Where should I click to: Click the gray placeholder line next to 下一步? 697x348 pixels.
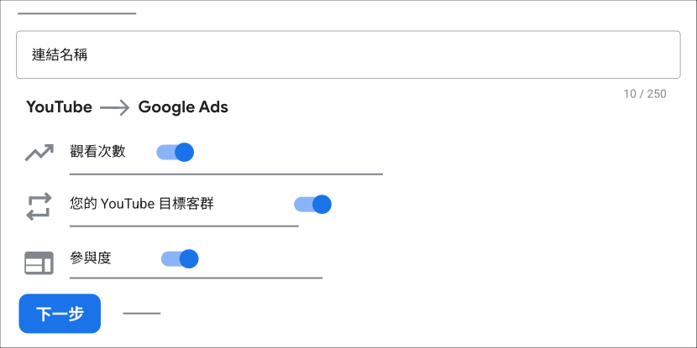[x=142, y=314]
